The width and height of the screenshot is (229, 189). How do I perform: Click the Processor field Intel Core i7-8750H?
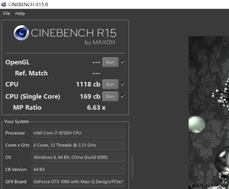[x=78, y=133]
